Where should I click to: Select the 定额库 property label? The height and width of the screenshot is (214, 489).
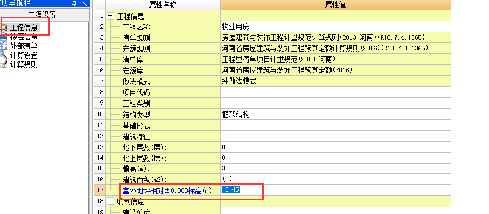tap(134, 71)
